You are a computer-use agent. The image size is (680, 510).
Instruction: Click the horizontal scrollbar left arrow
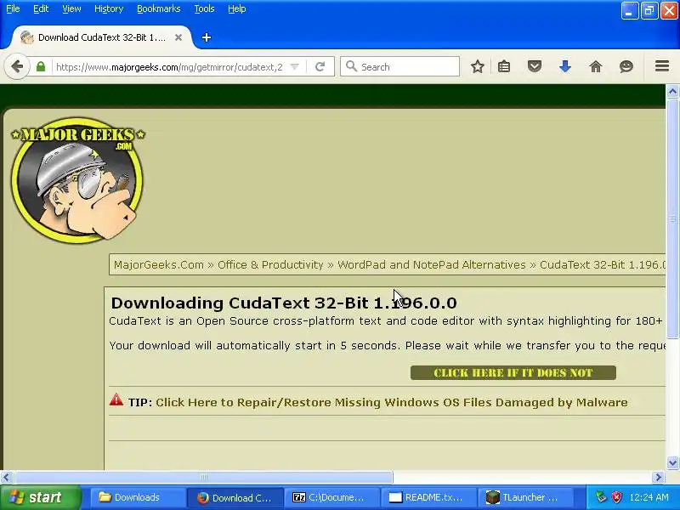6,478
